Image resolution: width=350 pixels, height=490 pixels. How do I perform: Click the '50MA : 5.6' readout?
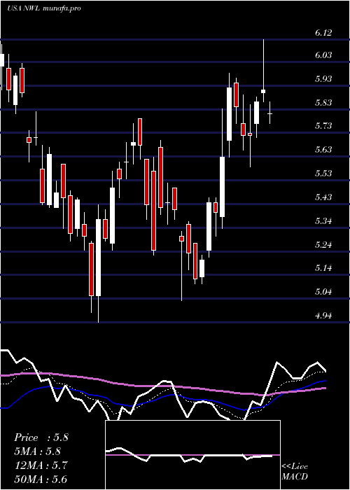(x=41, y=479)
